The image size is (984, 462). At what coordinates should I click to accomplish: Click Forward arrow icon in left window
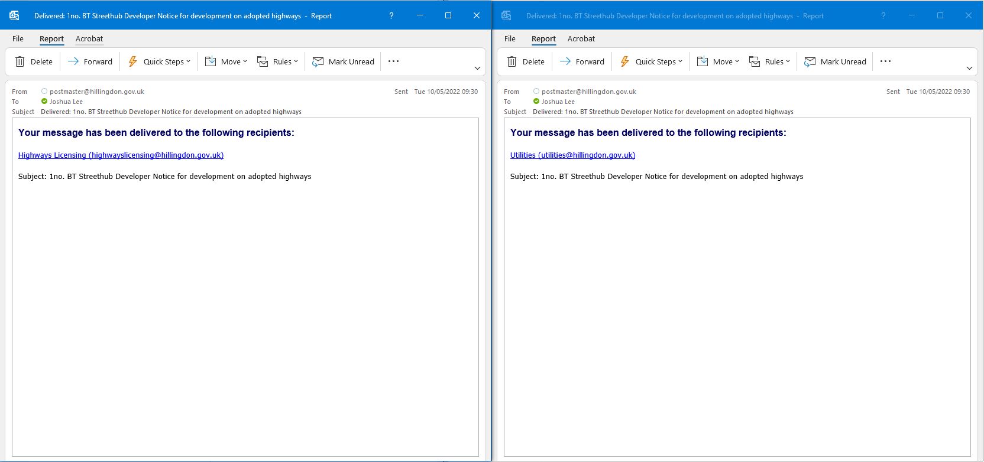point(73,61)
